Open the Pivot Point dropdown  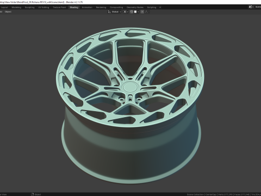pyautogui.click(x=126, y=12)
